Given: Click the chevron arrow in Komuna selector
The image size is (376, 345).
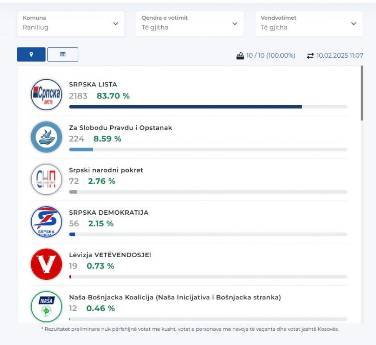Looking at the screenshot, I should tap(116, 23).
